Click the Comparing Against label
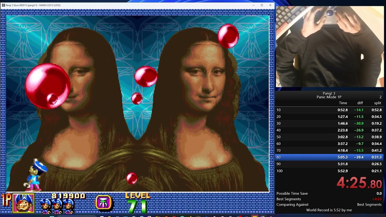 [x=293, y=204]
